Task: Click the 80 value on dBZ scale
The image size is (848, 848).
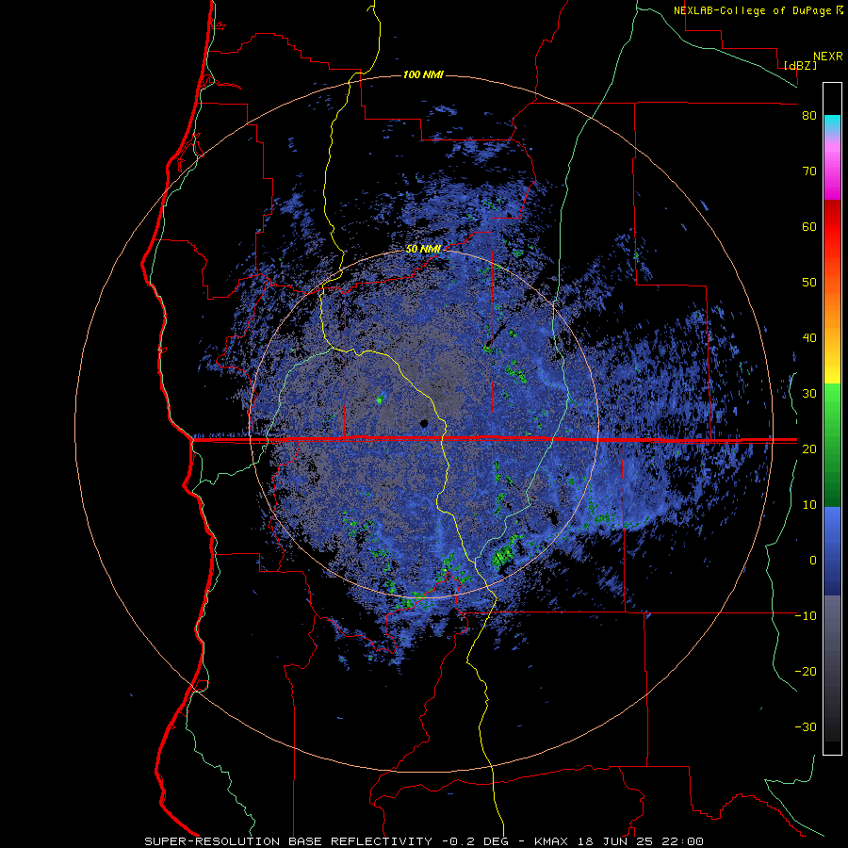Action: point(809,116)
